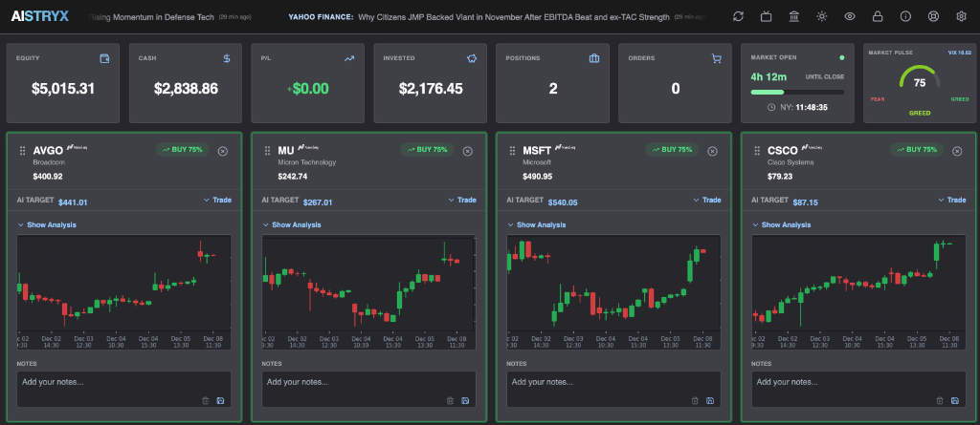
Task: Click the drag handle on MU card
Action: click(268, 150)
